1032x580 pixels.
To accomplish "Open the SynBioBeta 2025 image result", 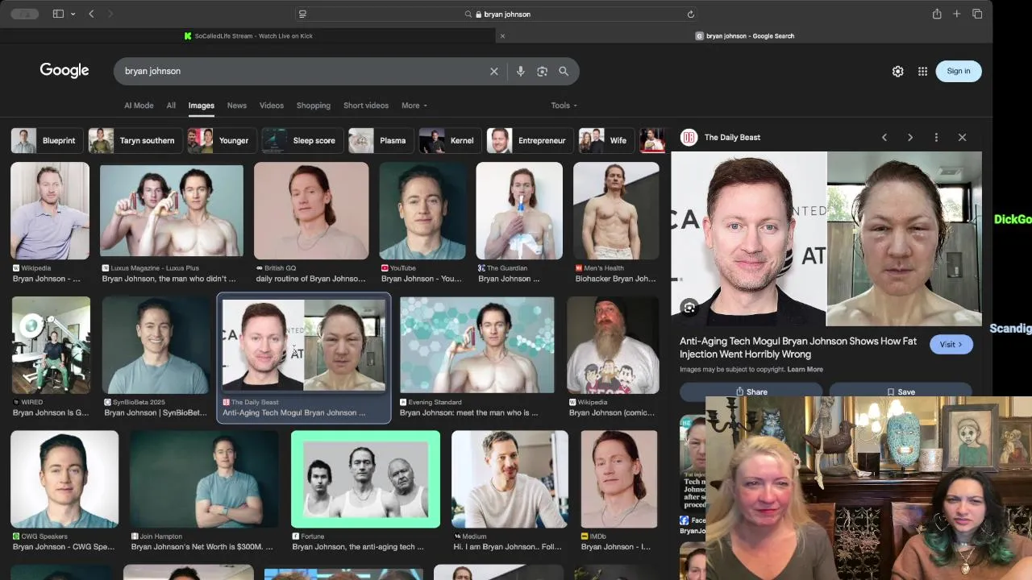I will pyautogui.click(x=156, y=345).
